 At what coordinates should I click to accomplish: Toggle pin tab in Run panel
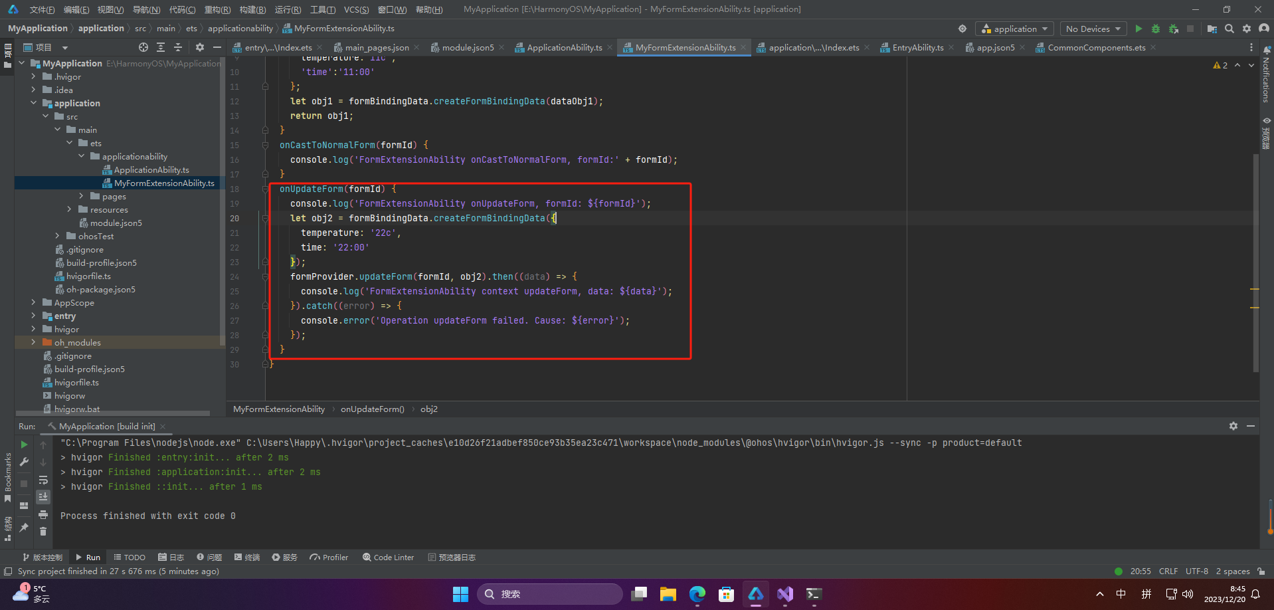tap(25, 527)
